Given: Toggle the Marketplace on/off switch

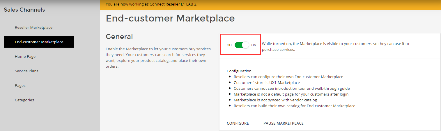Looking at the screenshot, I should coord(242,45).
